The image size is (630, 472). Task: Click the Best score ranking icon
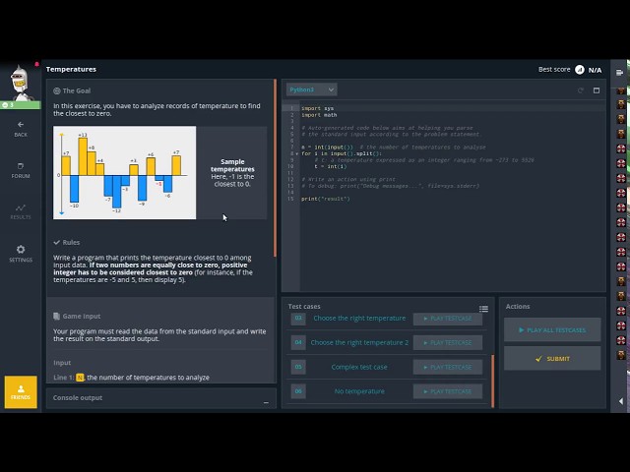click(x=580, y=70)
